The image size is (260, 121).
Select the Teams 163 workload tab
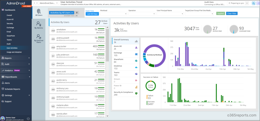coord(126,74)
